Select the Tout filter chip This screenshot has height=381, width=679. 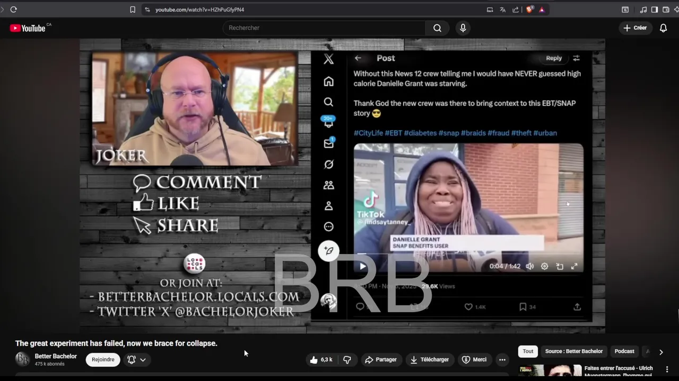[528, 351]
